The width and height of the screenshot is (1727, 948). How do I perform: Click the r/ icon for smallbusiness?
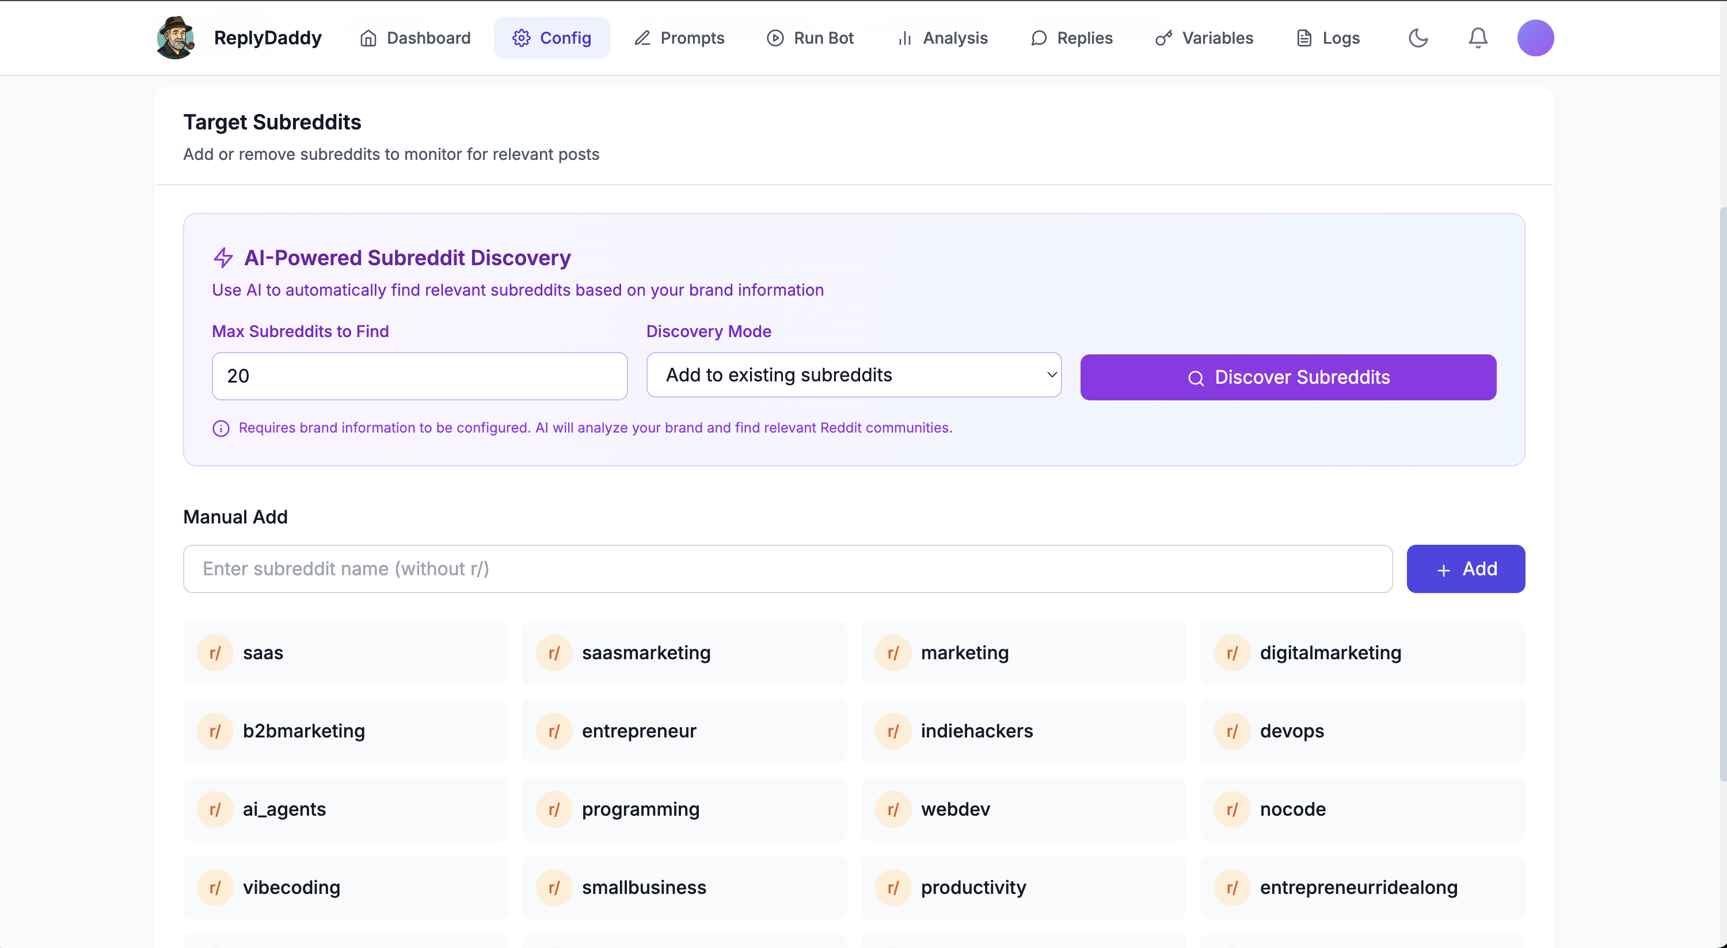pyautogui.click(x=554, y=888)
